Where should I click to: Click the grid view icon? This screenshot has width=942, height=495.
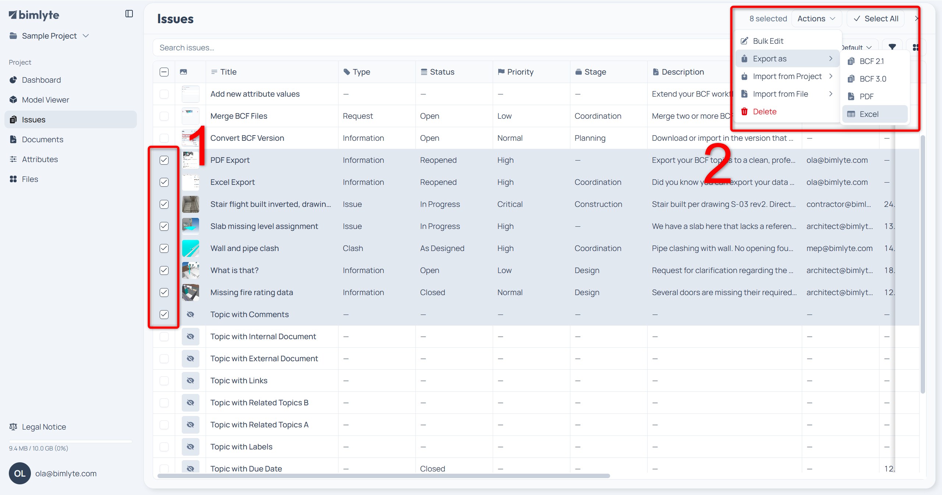(916, 47)
